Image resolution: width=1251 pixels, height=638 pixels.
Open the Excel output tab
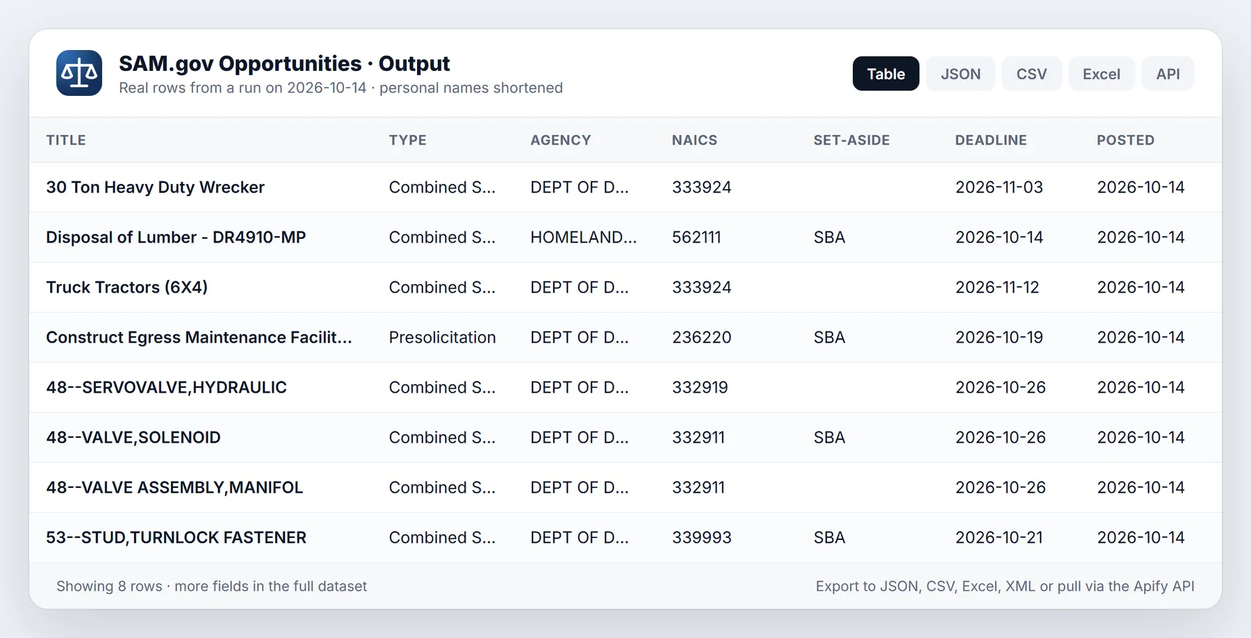(1101, 74)
